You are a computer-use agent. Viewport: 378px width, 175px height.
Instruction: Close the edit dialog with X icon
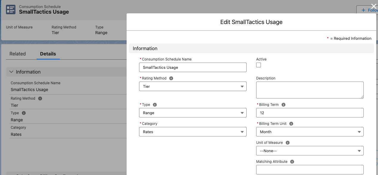[374, 6]
